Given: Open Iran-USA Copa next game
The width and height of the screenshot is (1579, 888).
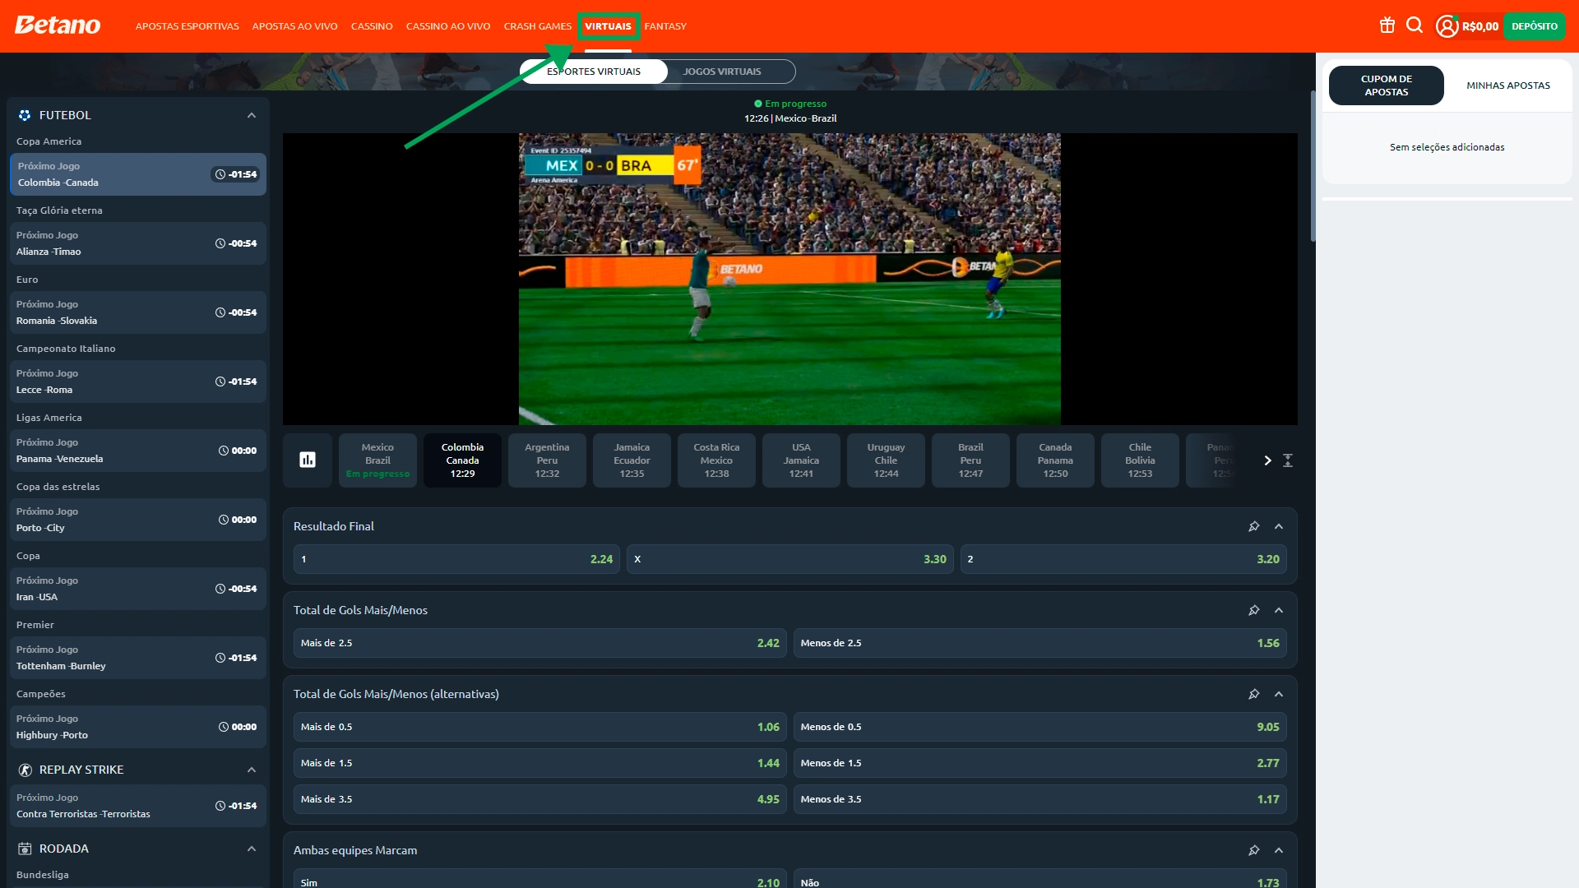Looking at the screenshot, I should coord(138,589).
